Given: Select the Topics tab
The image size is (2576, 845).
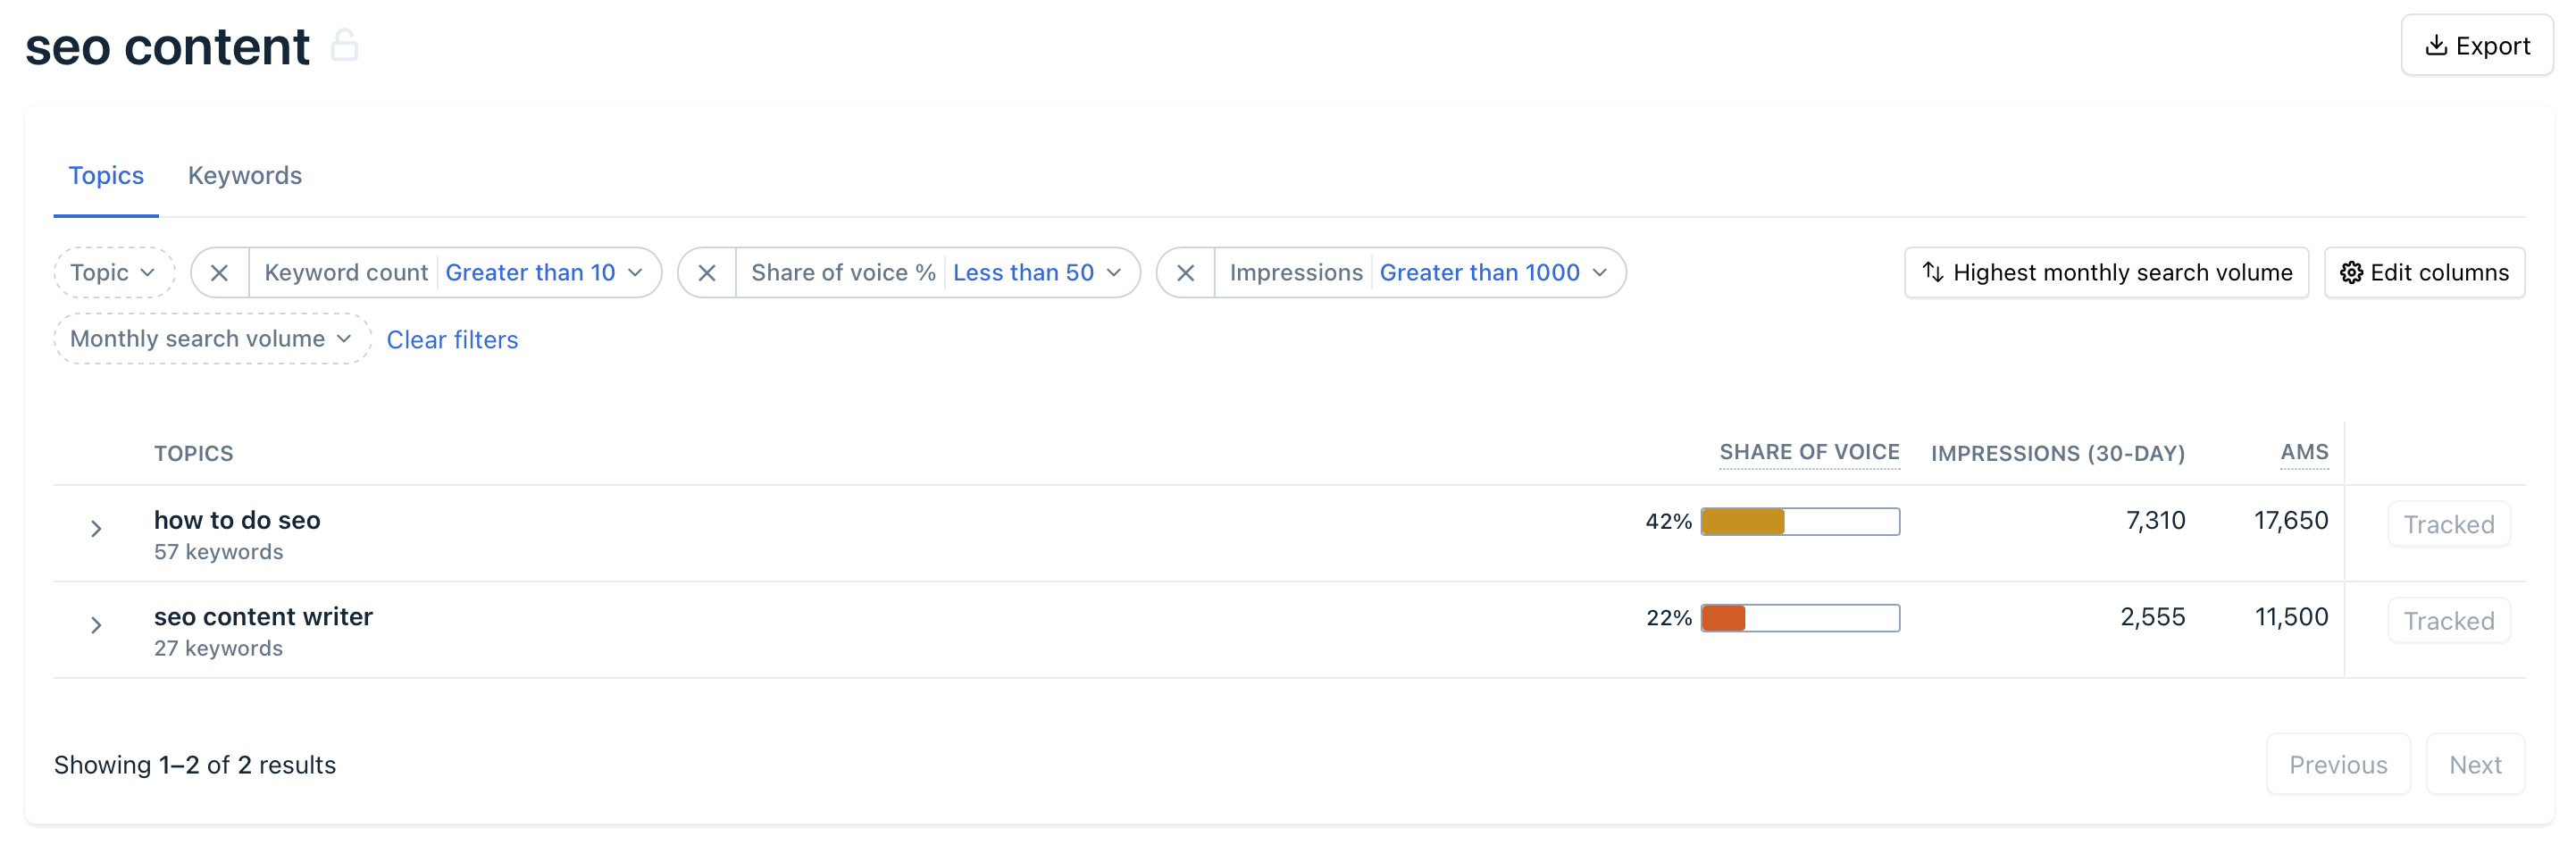Looking at the screenshot, I should pyautogui.click(x=106, y=176).
